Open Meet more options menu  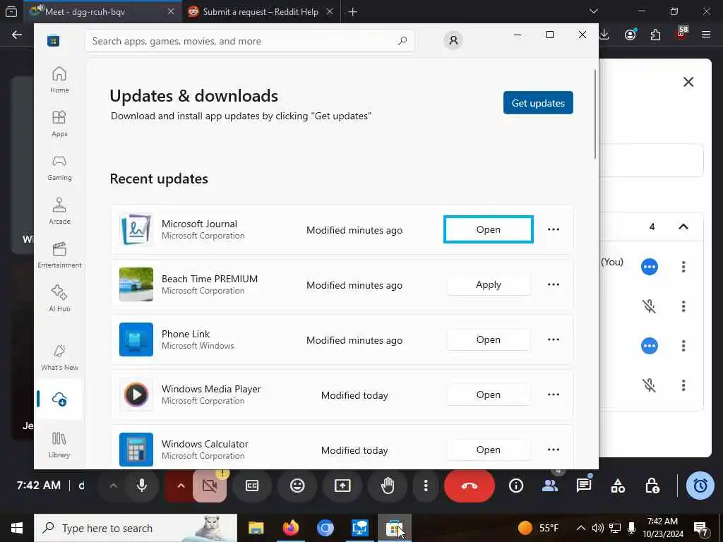pos(426,486)
